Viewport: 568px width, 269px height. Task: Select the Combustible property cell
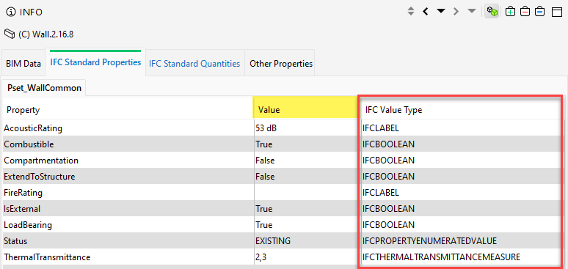coord(128,144)
